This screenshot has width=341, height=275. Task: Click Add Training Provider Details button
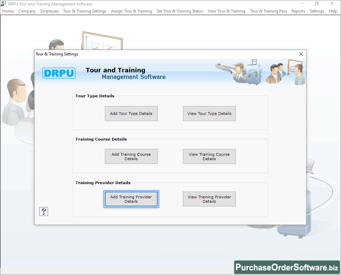[x=131, y=199]
